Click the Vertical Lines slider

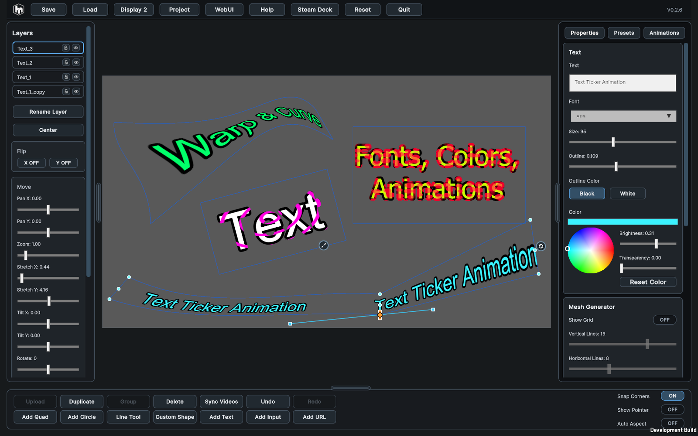click(623, 344)
